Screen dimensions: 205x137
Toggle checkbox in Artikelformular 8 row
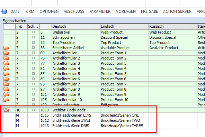coord(34,89)
